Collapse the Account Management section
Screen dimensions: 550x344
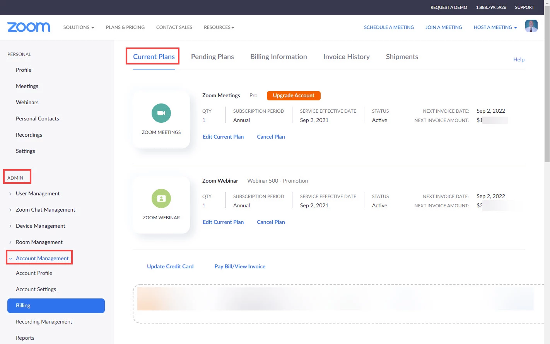(39, 258)
